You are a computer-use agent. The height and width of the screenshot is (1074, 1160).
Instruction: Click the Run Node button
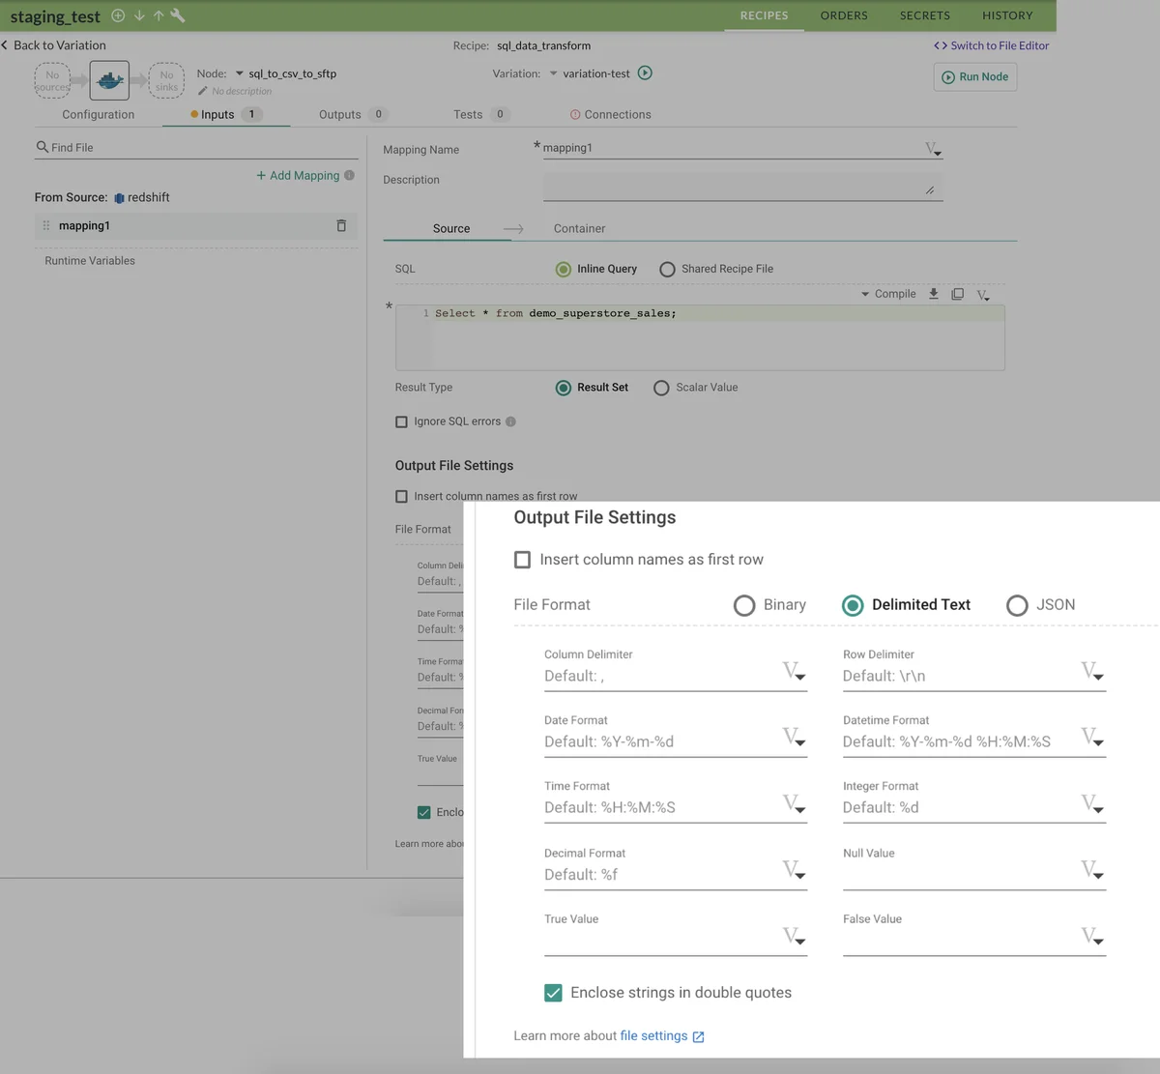click(974, 77)
